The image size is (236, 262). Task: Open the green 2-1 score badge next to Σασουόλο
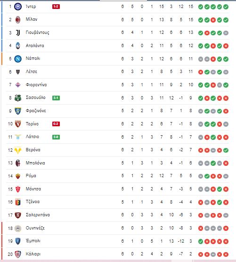56,98
